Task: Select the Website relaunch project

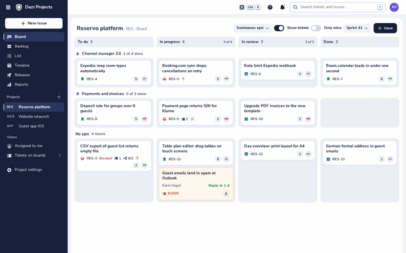Action: click(34, 117)
